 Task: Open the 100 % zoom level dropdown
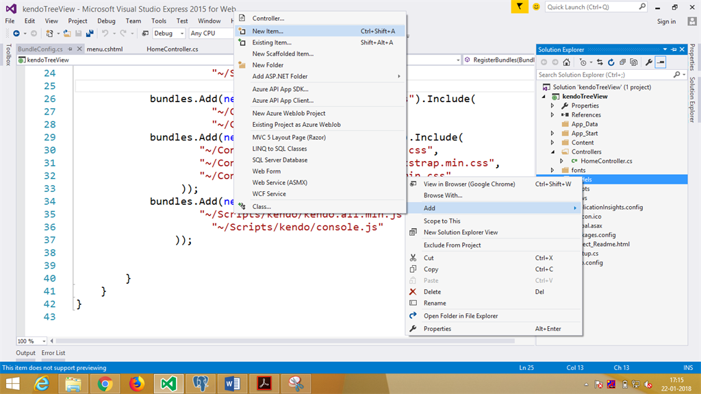[45, 341]
